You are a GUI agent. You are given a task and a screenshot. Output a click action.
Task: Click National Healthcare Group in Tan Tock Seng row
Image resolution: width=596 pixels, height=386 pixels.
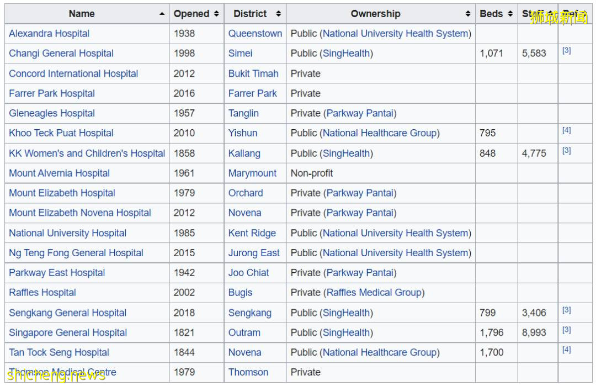pyautogui.click(x=380, y=353)
